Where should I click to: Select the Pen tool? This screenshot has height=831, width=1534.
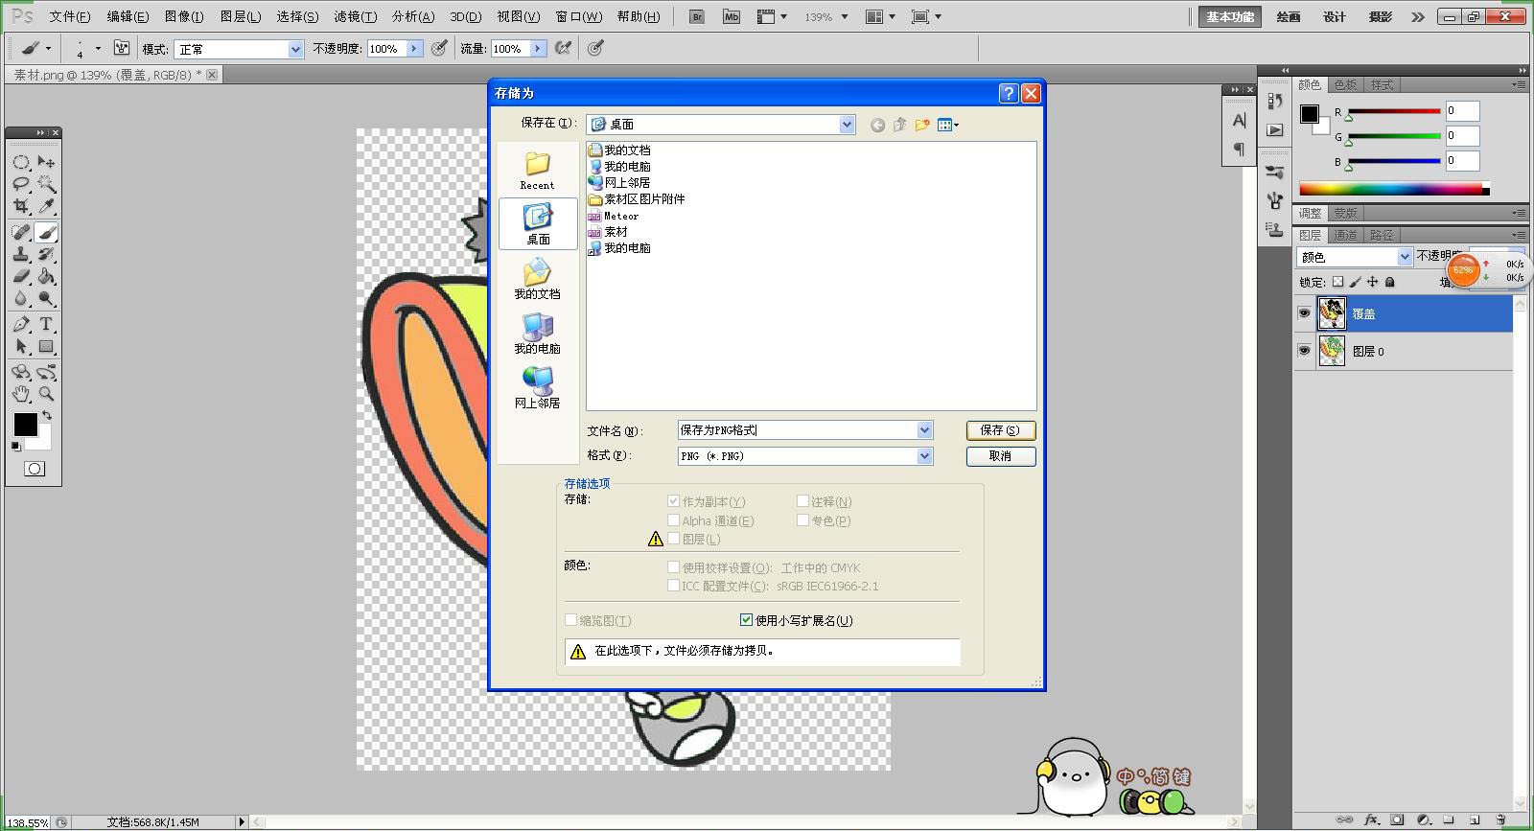pos(21,324)
